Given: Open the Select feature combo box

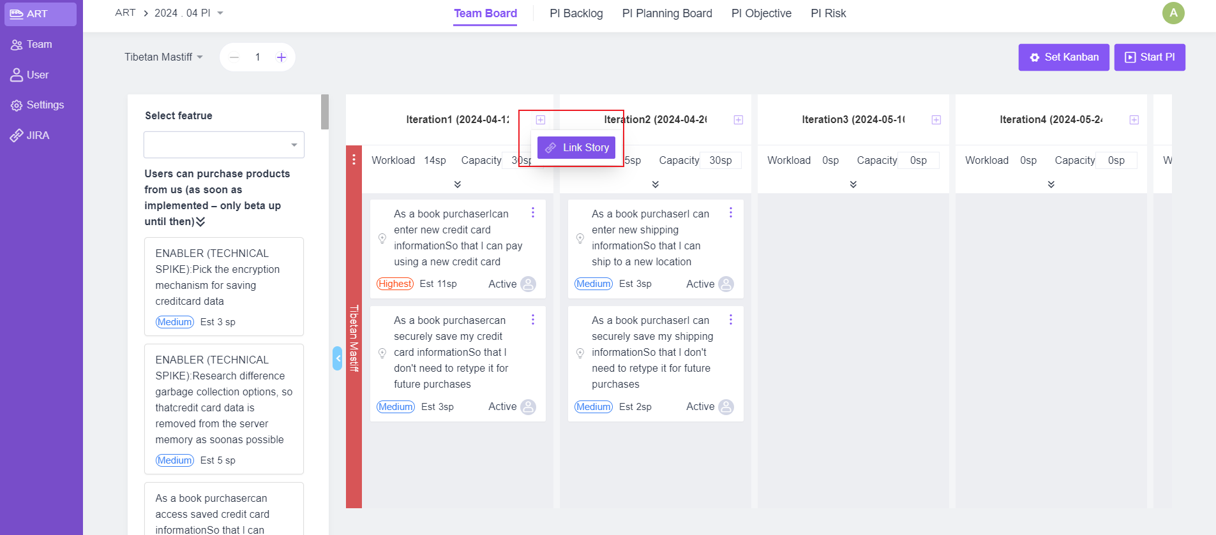Looking at the screenshot, I should point(224,145).
